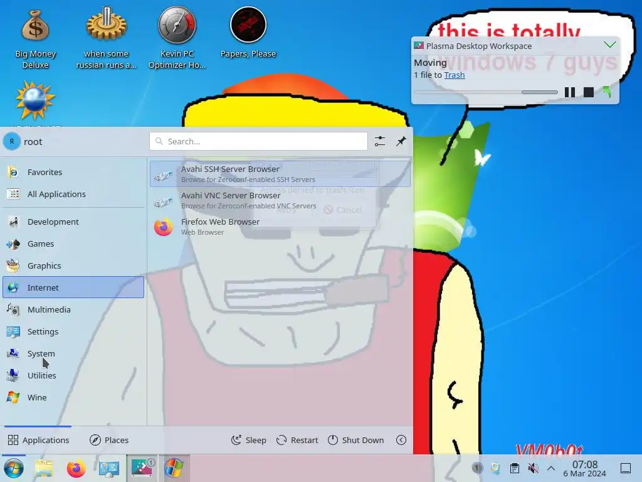The image size is (642, 482).
Task: Open the System category
Action: [x=73, y=353]
